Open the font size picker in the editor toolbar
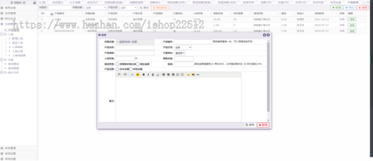The height and width of the screenshot is (161, 373). coord(125,74)
